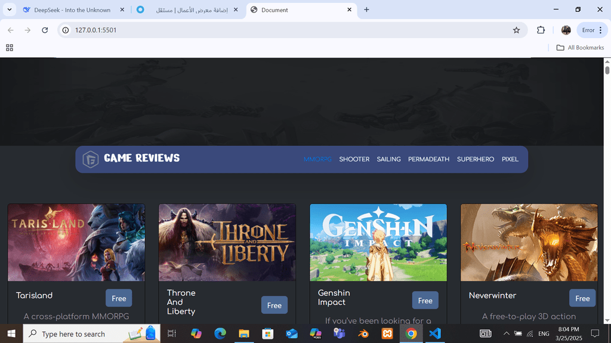Select the SUPERHERO category
Image resolution: width=611 pixels, height=343 pixels.
click(476, 159)
